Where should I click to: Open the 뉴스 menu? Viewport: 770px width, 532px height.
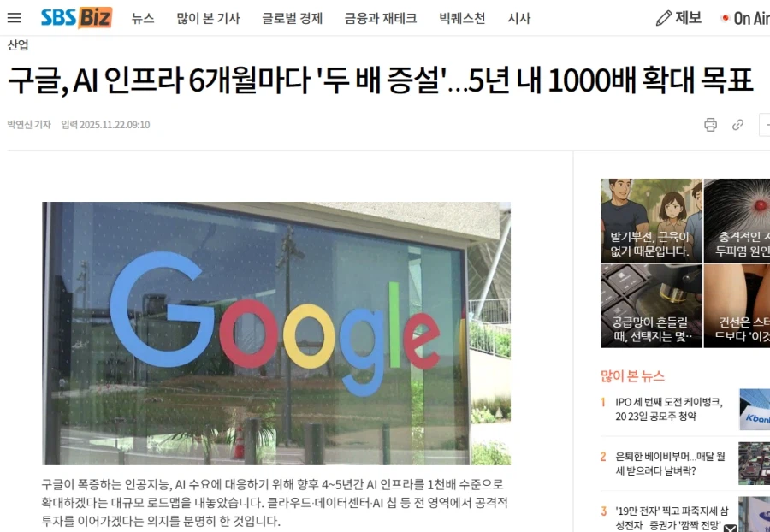[143, 18]
